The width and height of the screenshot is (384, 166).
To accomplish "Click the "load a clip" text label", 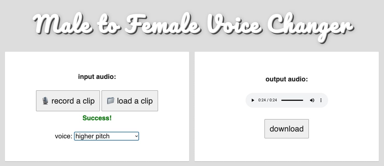I will click(135, 101).
